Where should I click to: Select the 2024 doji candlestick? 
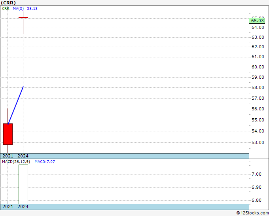click(x=23, y=17)
